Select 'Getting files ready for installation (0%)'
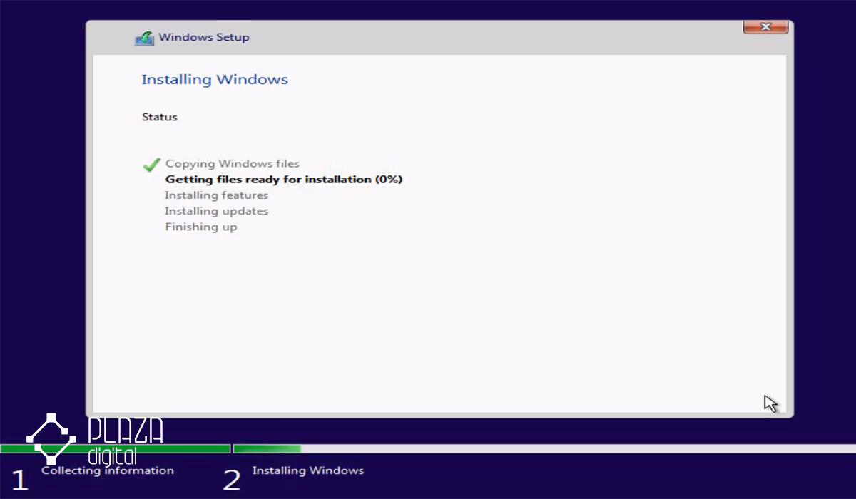The width and height of the screenshot is (856, 499). point(284,180)
